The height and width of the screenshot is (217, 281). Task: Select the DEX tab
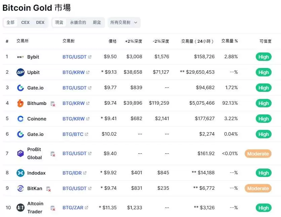[x=40, y=23]
